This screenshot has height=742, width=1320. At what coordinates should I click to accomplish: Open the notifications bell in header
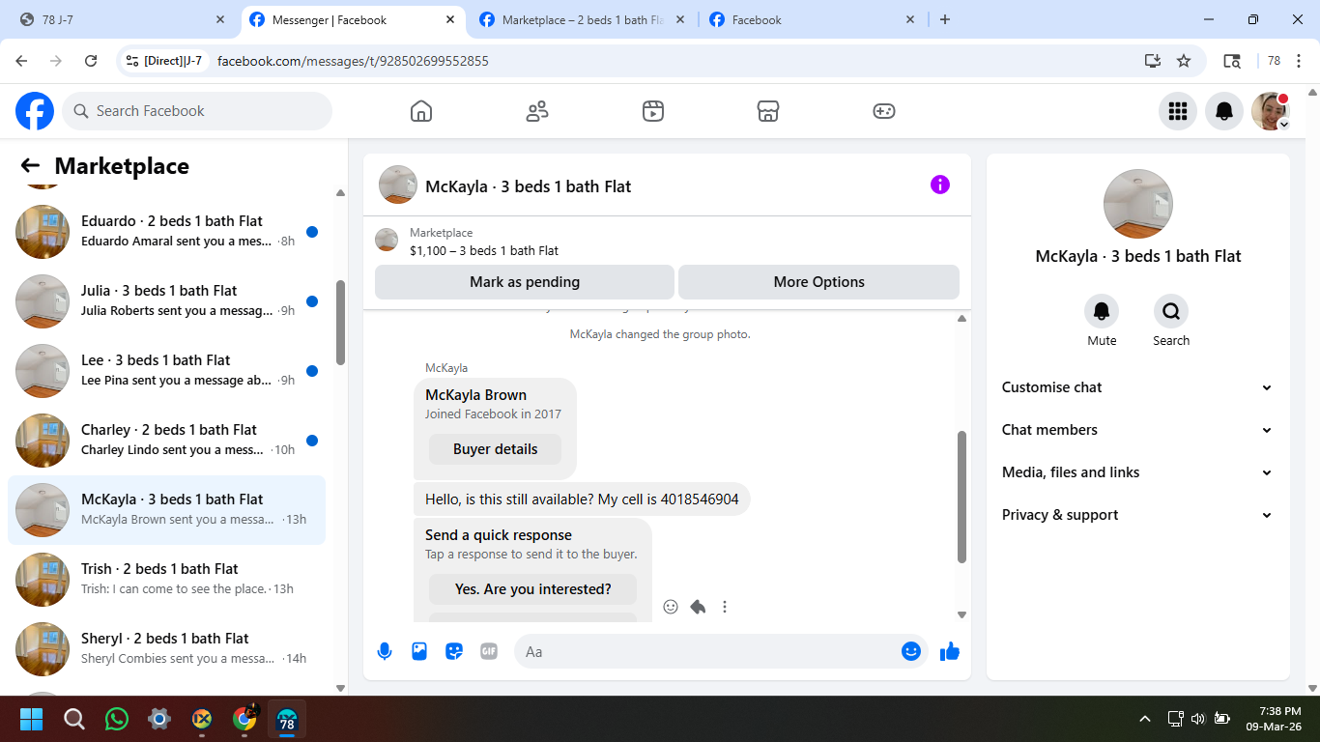[1224, 111]
